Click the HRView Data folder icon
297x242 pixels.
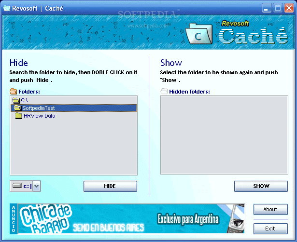(18, 116)
